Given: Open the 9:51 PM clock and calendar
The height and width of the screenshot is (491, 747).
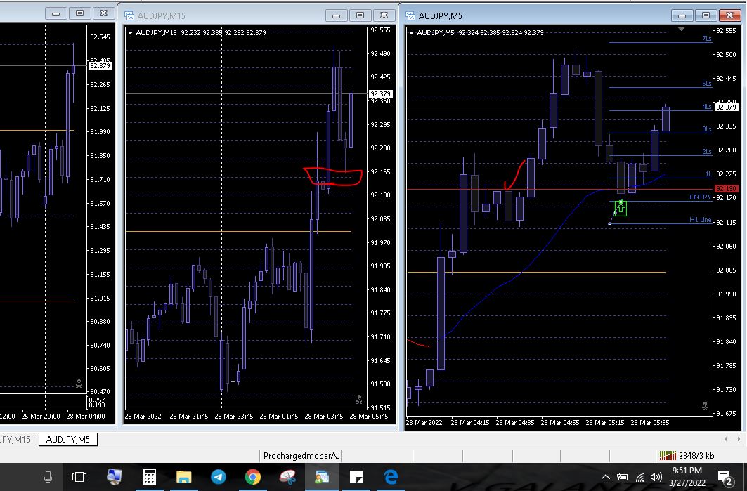Looking at the screenshot, I should 687,476.
